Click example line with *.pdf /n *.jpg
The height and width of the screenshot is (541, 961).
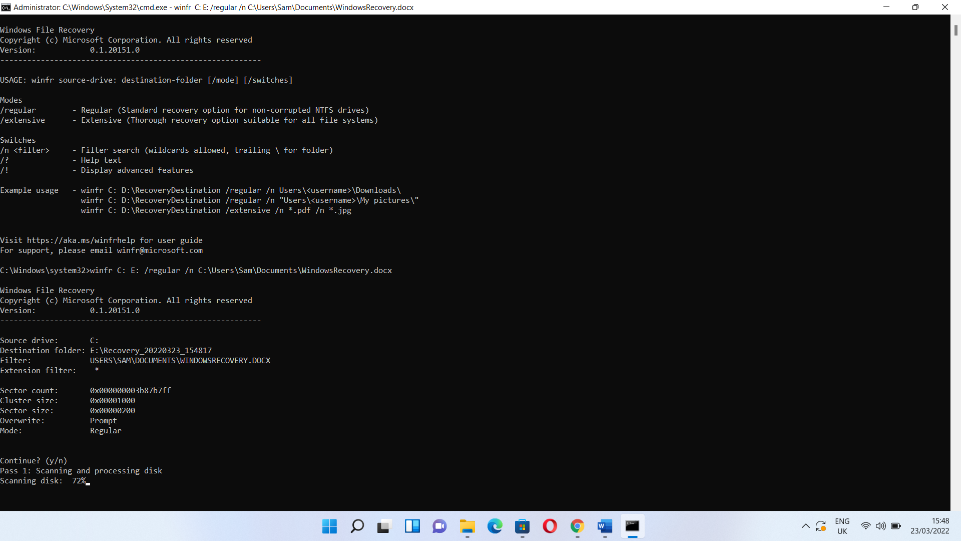coord(216,210)
